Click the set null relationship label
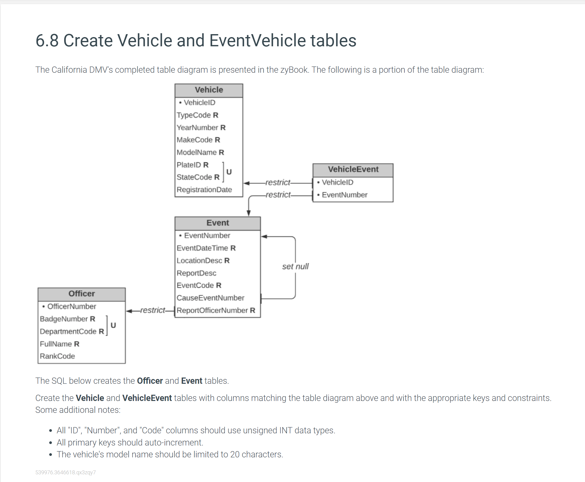 coord(295,267)
